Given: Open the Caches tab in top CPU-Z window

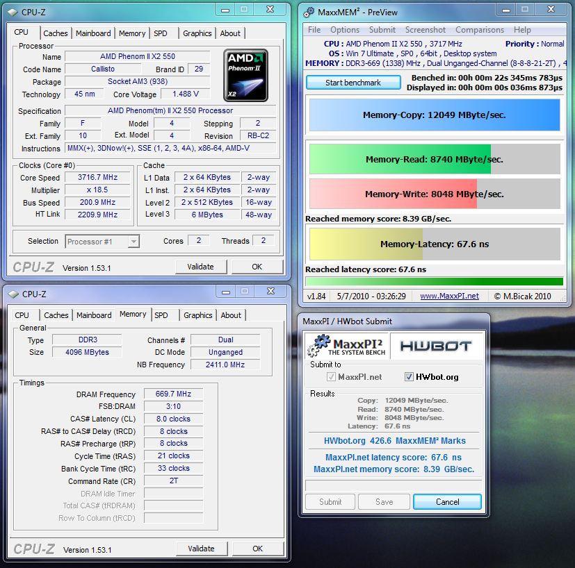Looking at the screenshot, I should pyautogui.click(x=56, y=33).
